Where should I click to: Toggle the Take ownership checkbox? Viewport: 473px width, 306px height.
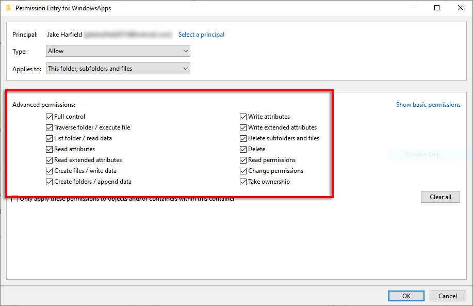(243, 182)
